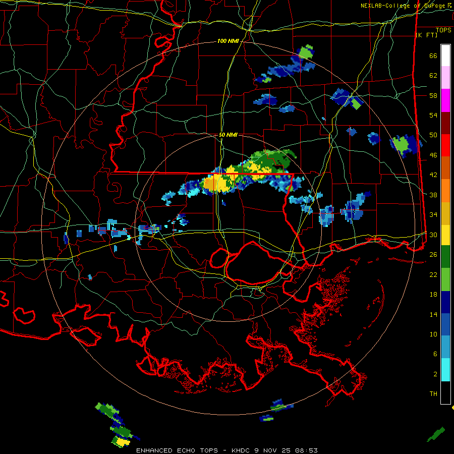Select the dark green 26 kft legend swatch
Screen dimensions: 454x454
tap(445, 257)
